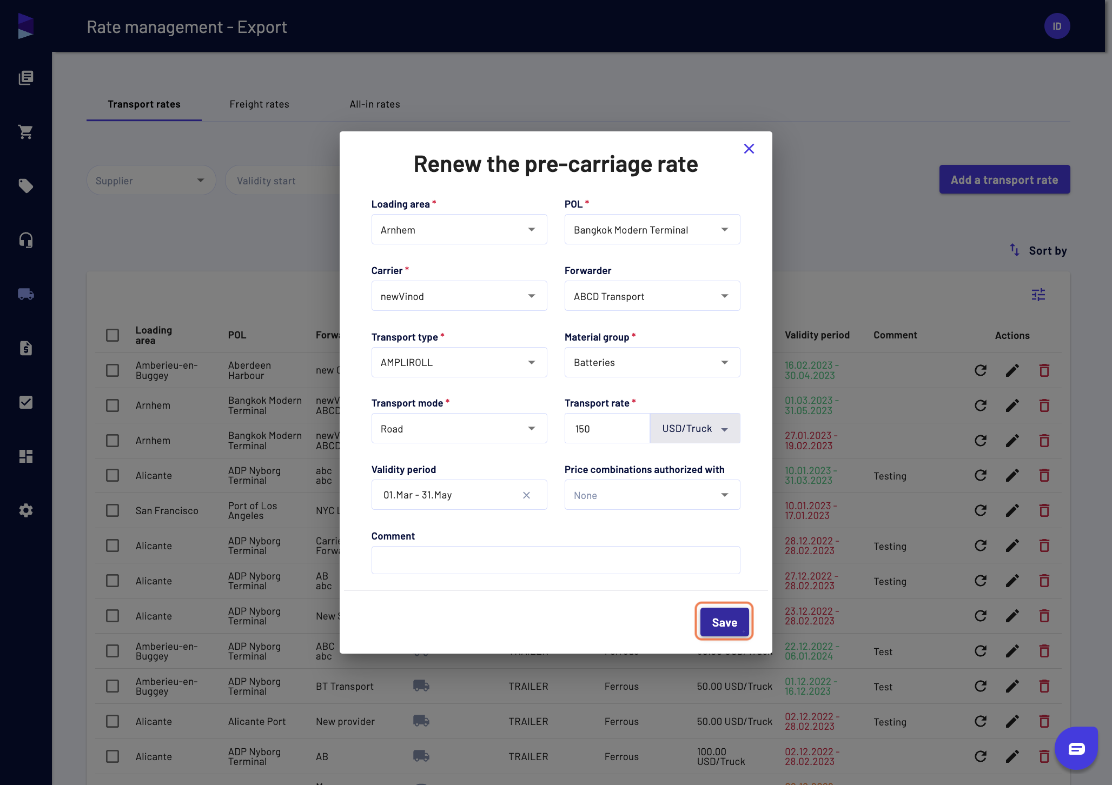
Task: Open the shopping cart sidebar icon
Action: point(25,132)
